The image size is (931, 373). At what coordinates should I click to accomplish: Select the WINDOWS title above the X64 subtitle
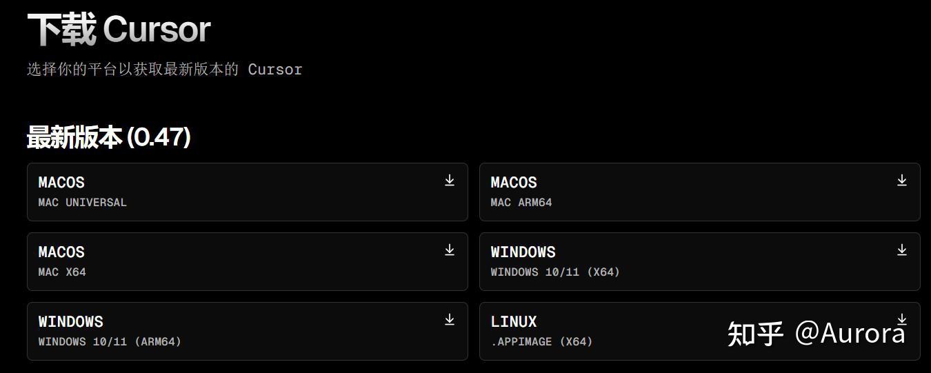coord(523,252)
